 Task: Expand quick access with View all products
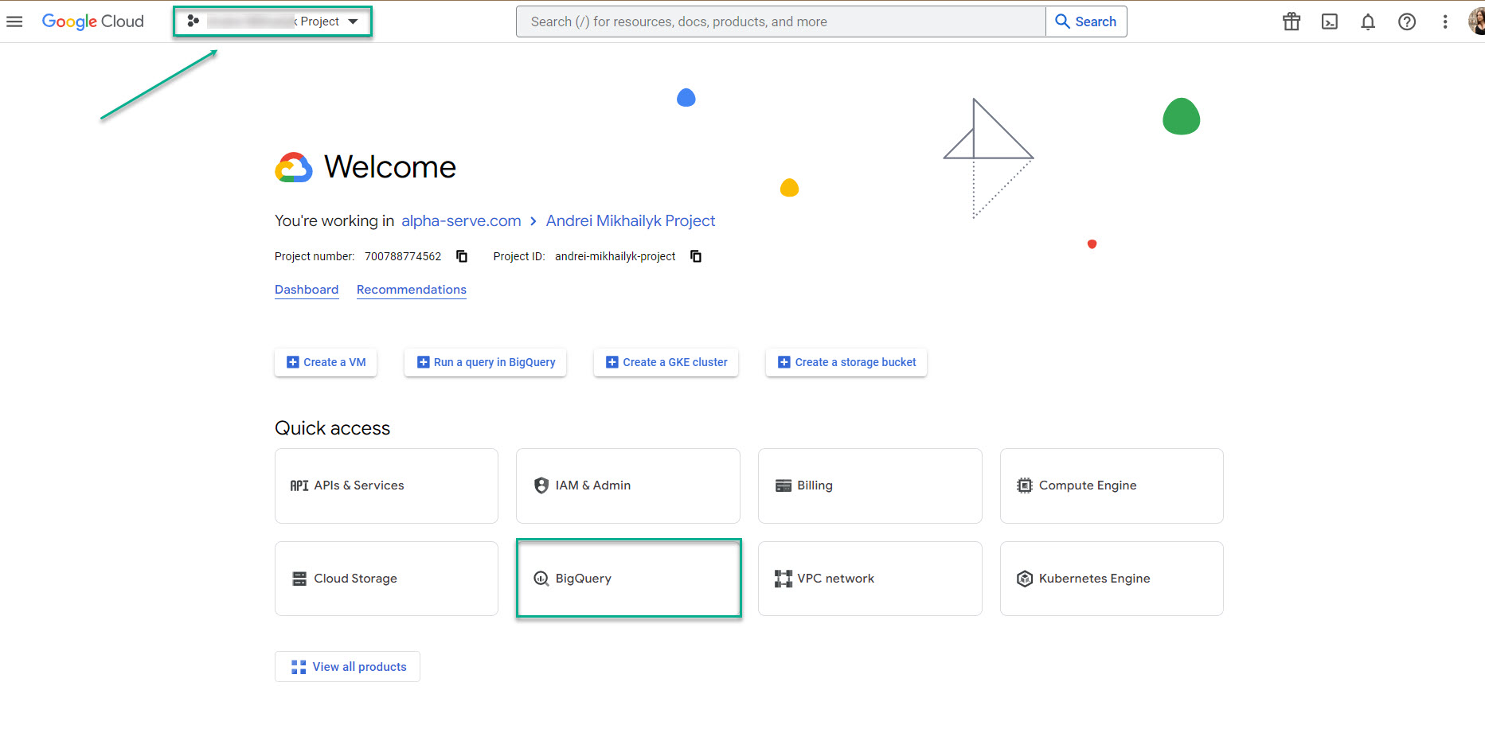click(x=346, y=666)
